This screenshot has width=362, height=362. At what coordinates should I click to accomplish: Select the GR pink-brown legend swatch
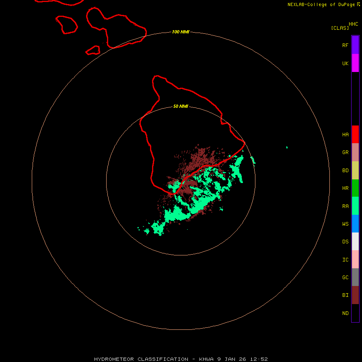(355, 152)
